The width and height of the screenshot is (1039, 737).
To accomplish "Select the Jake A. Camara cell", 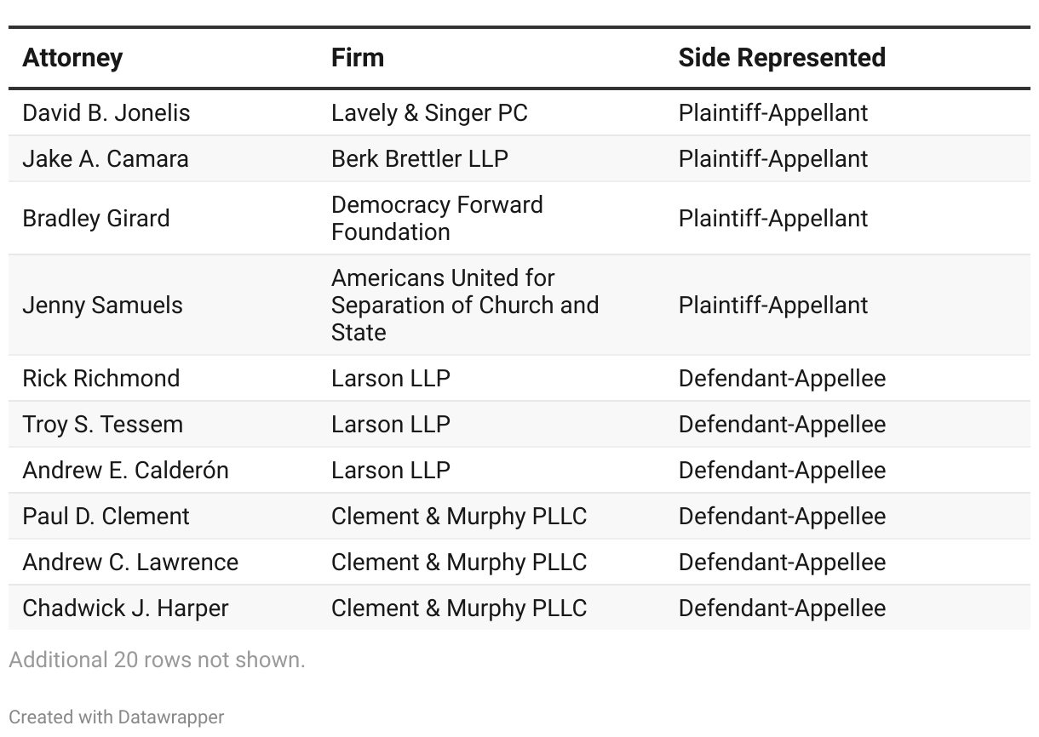I will [106, 159].
